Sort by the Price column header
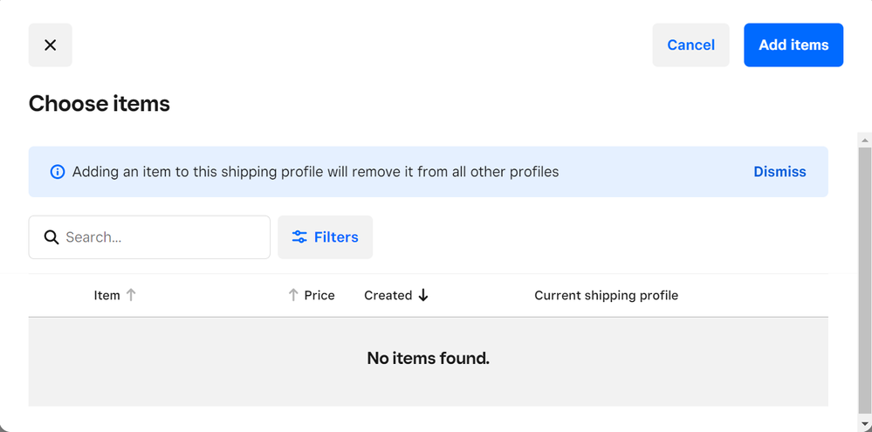The image size is (872, 432). point(319,296)
